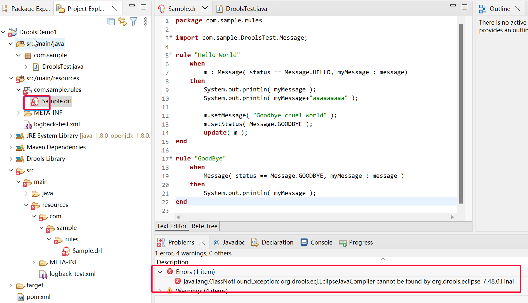Image resolution: width=528 pixels, height=303 pixels.
Task: Expand DroolsTest.java in the tree
Action: click(x=26, y=67)
